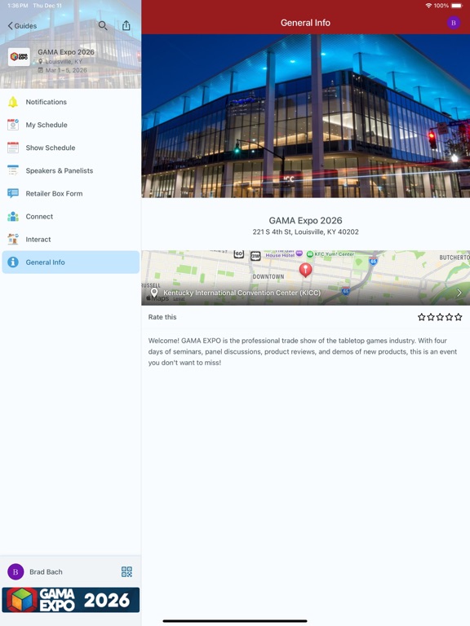Click the Speakers & Panelists list icon
The image size is (470, 626).
click(x=13, y=170)
